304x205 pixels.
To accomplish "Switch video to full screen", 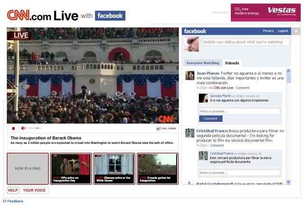I will [x=166, y=129].
